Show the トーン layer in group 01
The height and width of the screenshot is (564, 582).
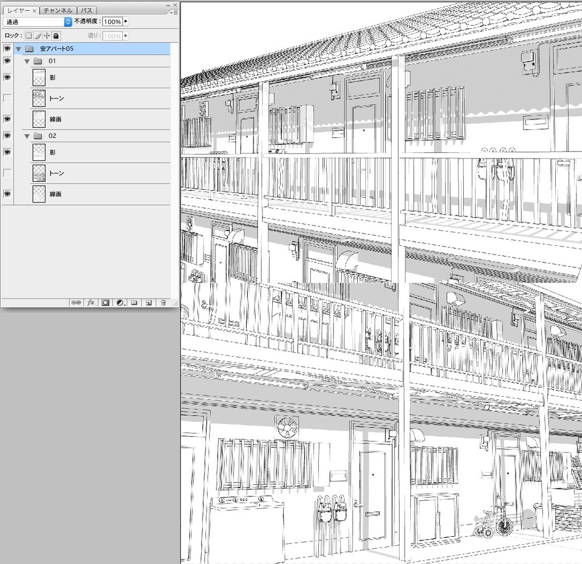[7, 98]
